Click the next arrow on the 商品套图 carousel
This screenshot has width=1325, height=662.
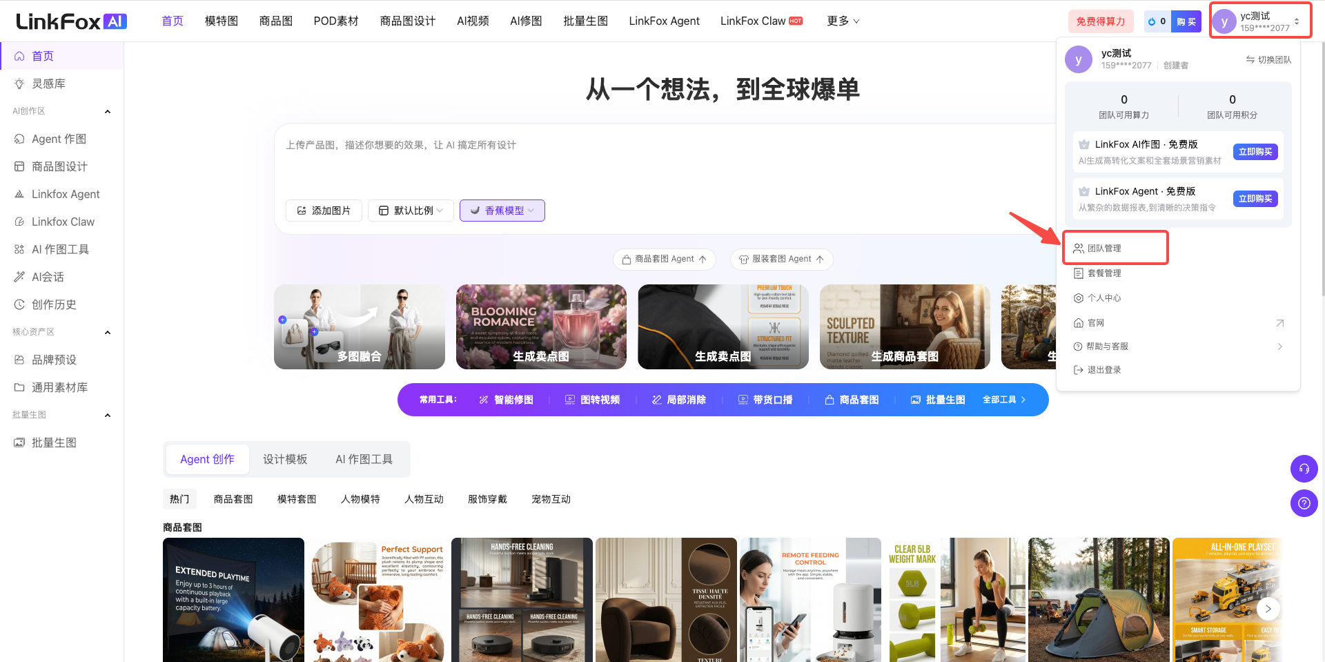click(x=1268, y=609)
